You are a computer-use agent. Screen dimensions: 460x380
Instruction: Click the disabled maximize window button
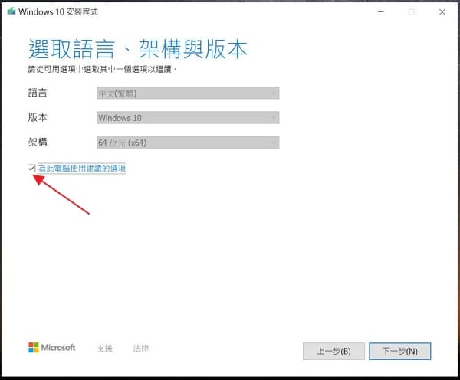(x=412, y=12)
